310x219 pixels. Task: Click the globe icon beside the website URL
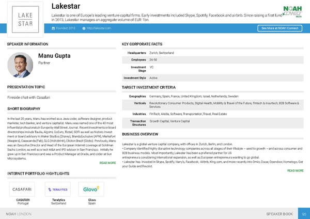pyautogui.click(x=84, y=28)
